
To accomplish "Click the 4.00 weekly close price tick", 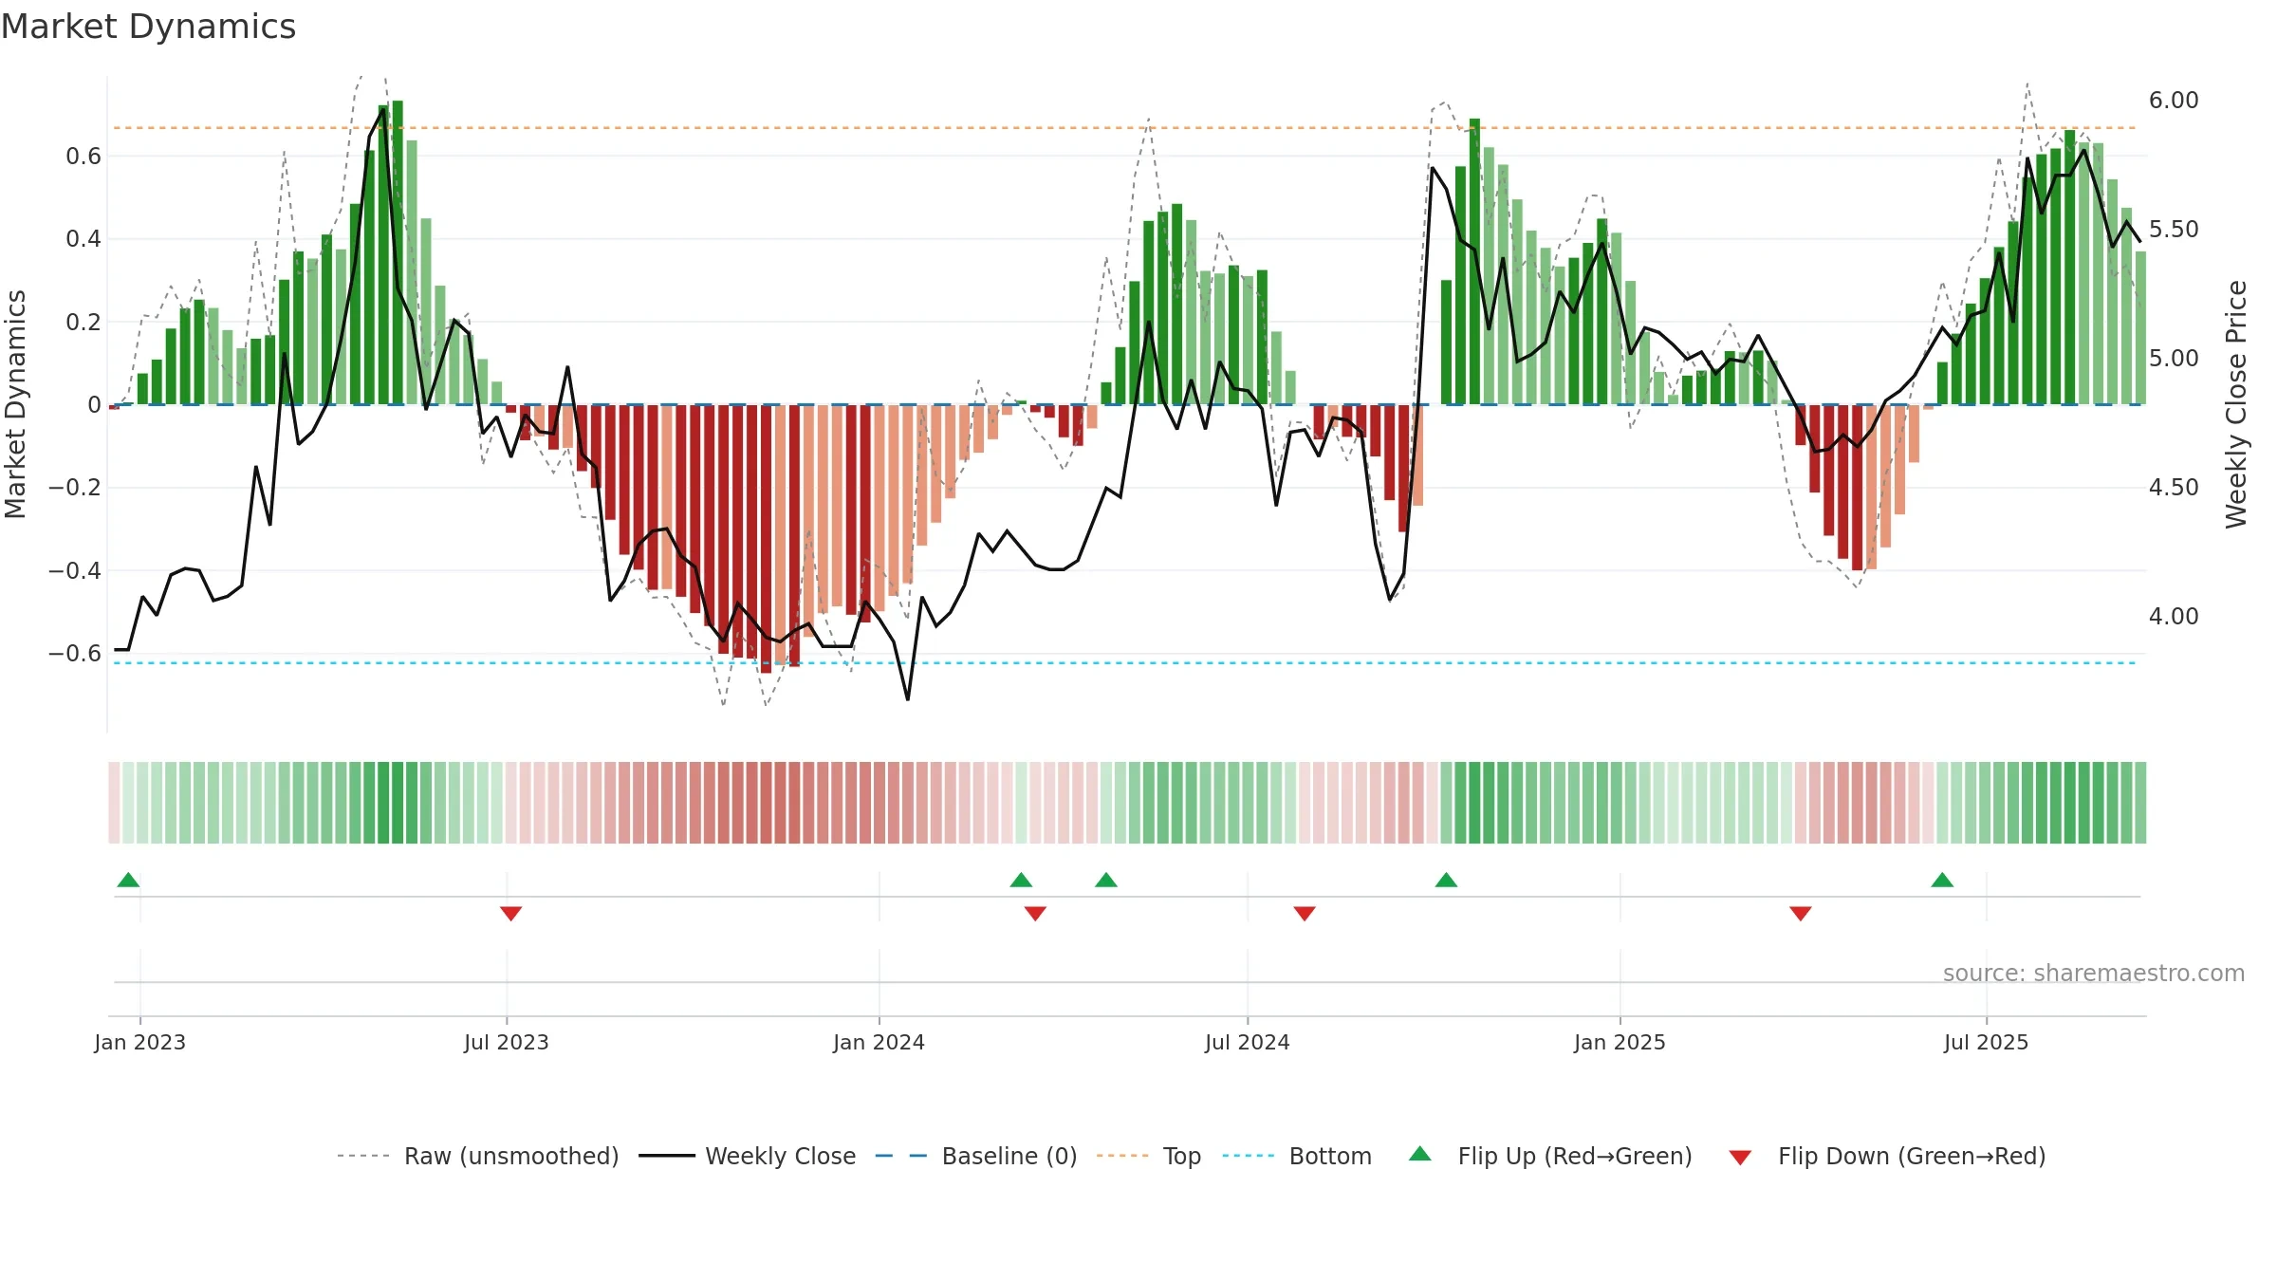I will [2174, 617].
